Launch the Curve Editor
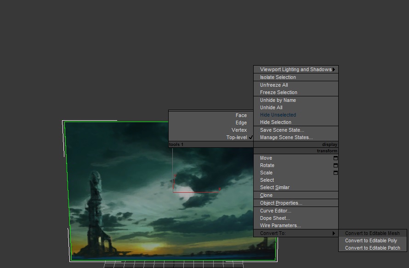 pyautogui.click(x=275, y=211)
